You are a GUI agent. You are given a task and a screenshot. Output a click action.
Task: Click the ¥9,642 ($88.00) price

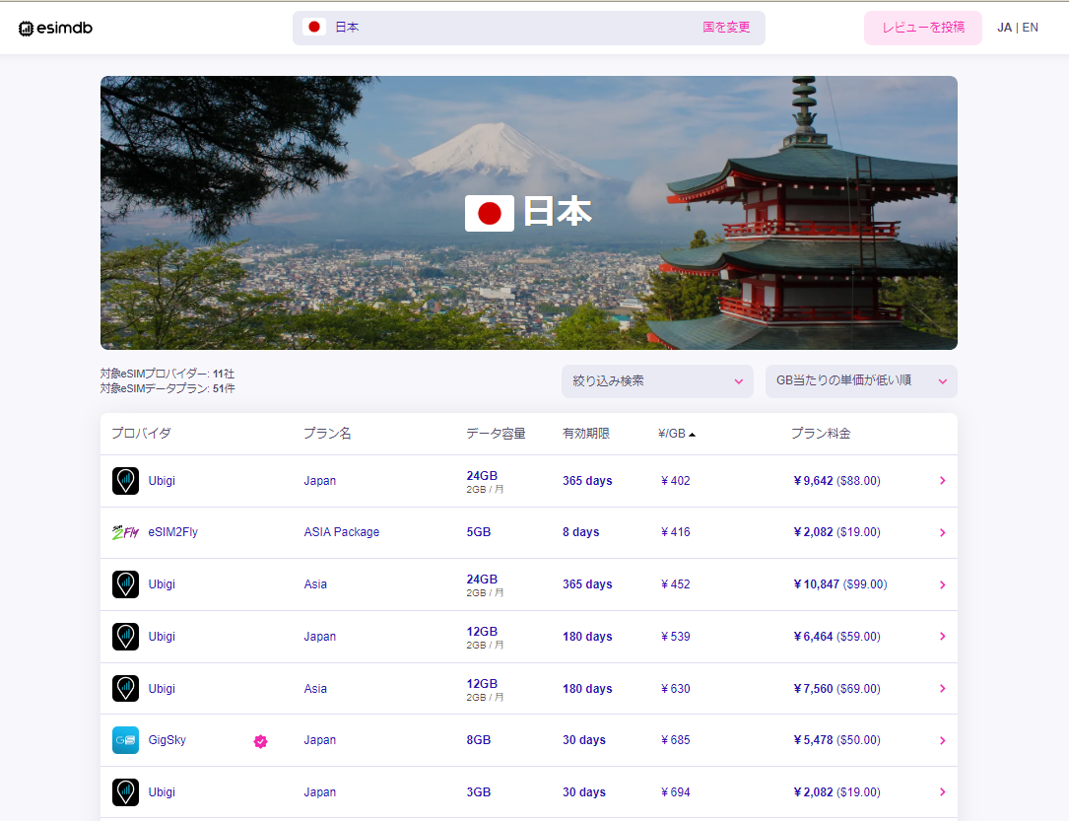click(x=836, y=481)
